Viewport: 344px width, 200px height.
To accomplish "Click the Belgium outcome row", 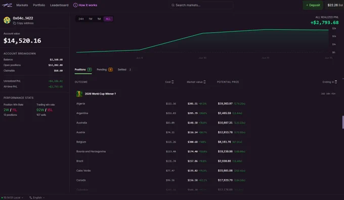I will coord(206,142).
